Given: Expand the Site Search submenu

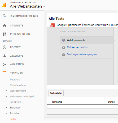Looking at the screenshot, I should point(6,102).
